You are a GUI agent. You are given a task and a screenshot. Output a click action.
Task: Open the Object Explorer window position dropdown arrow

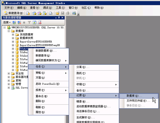pos(56,18)
